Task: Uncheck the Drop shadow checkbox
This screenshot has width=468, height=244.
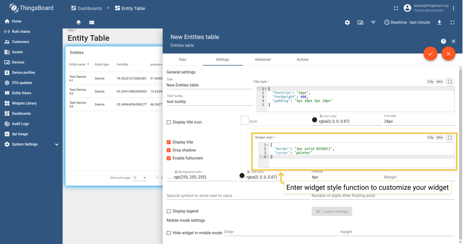Action: click(x=169, y=150)
